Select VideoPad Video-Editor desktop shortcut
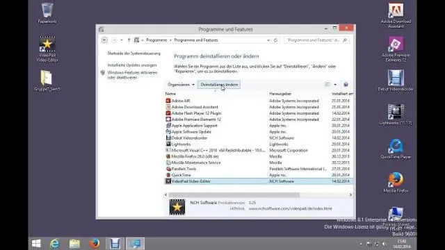Image resolution: width=445 pixels, height=250 pixels. [47, 49]
